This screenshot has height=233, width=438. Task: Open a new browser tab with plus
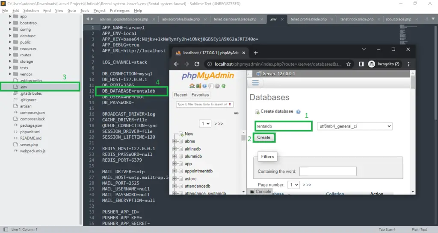256,53
